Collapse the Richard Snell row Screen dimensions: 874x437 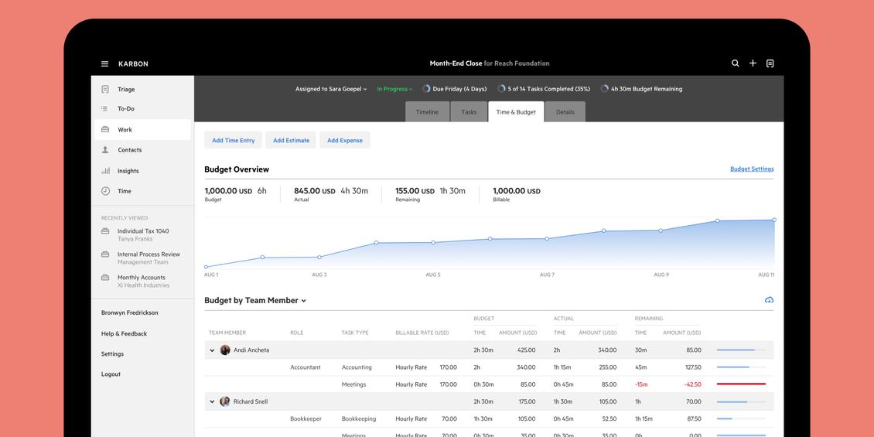pyautogui.click(x=212, y=402)
